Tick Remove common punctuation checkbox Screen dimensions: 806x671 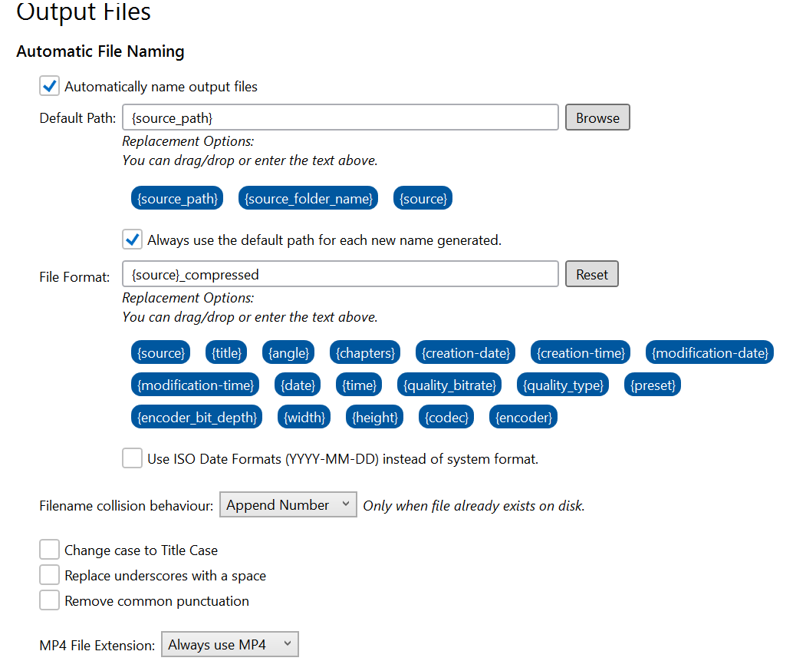49,600
